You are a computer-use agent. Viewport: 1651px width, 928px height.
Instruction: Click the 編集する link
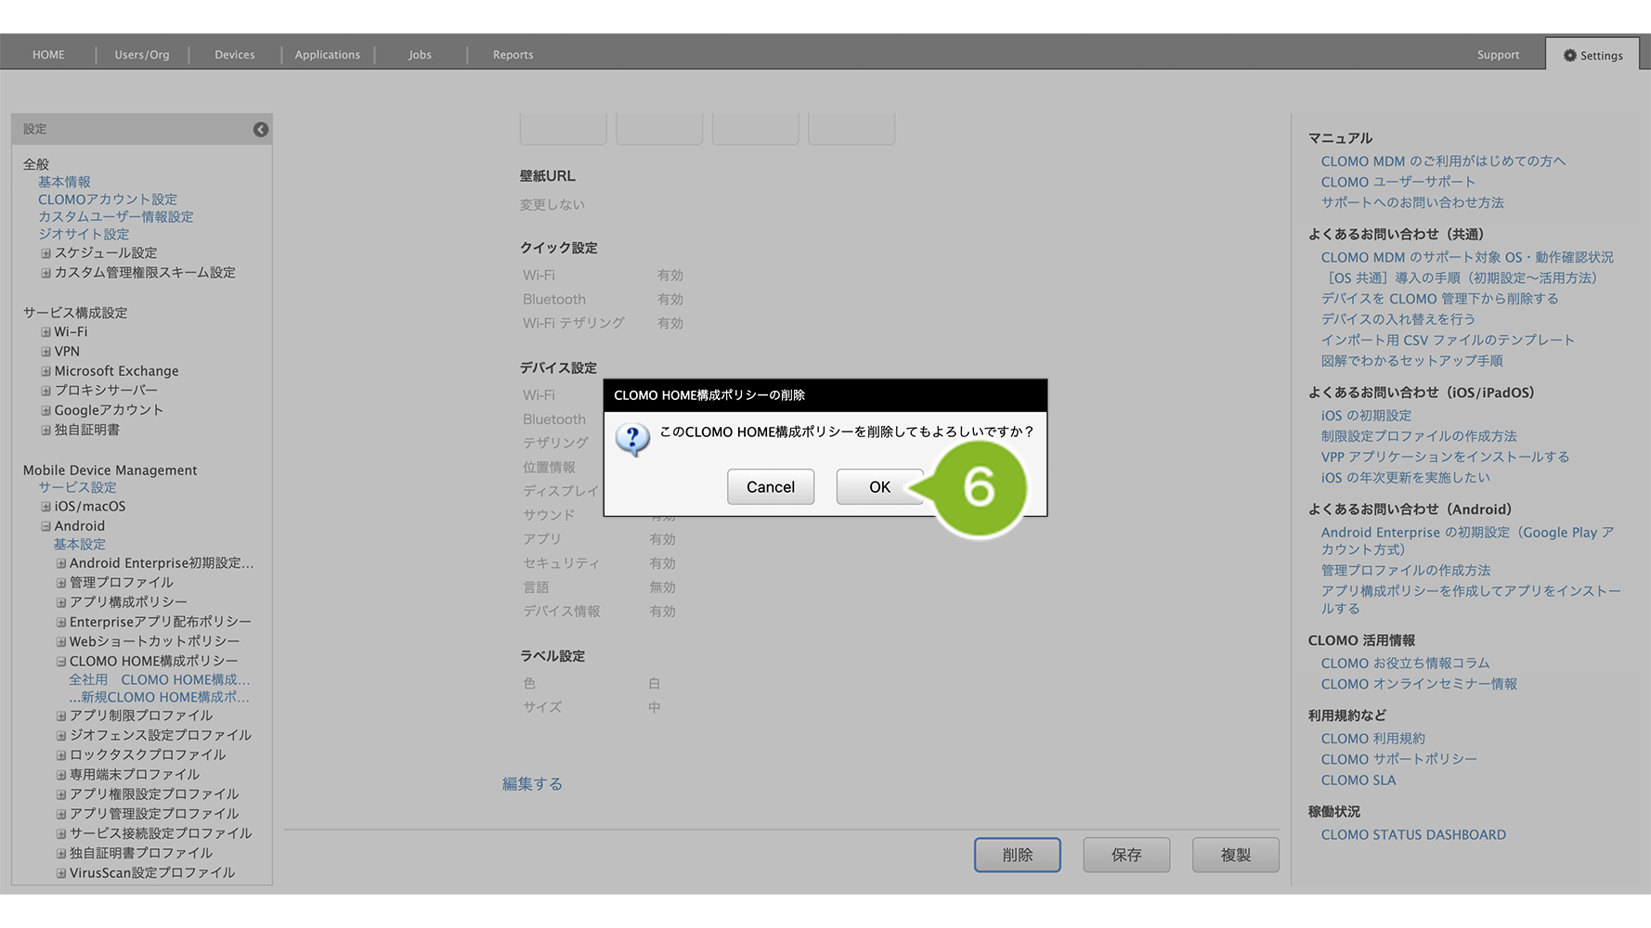pyautogui.click(x=532, y=784)
